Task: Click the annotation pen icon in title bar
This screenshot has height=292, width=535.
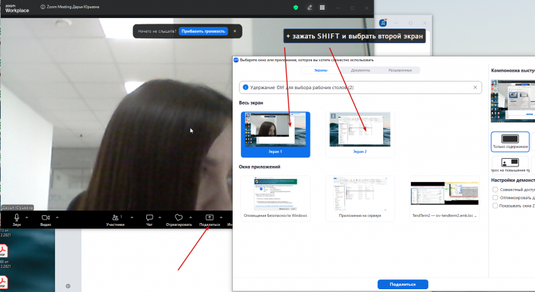Action: click(309, 8)
